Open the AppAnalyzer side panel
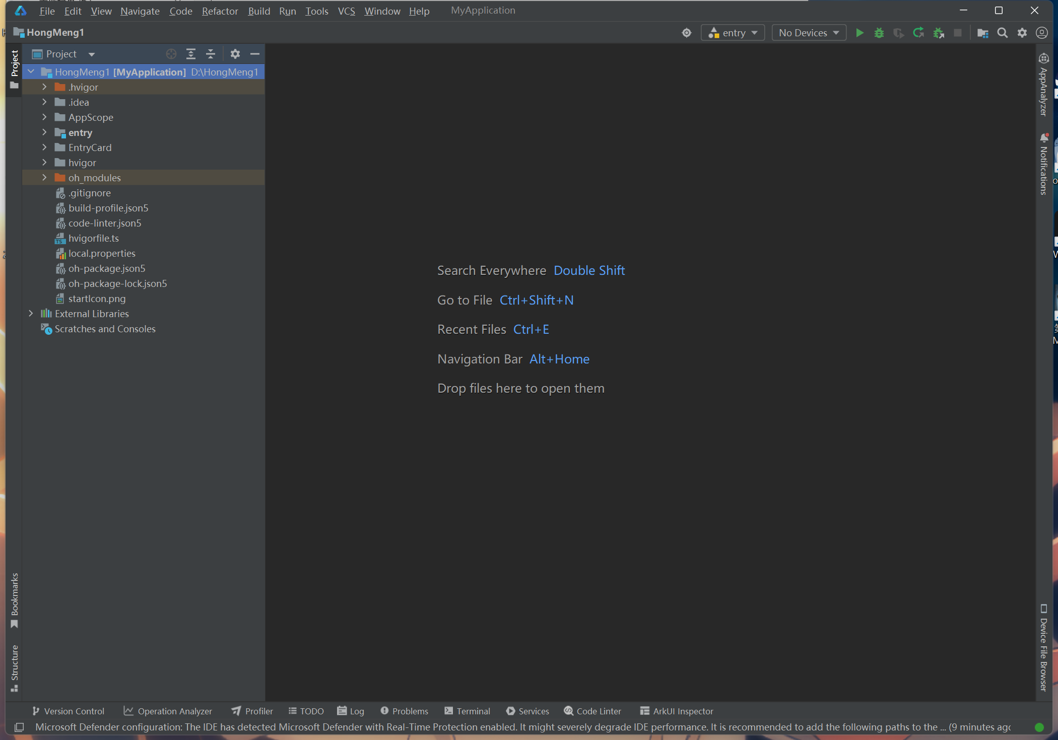The height and width of the screenshot is (740, 1058). [1043, 85]
